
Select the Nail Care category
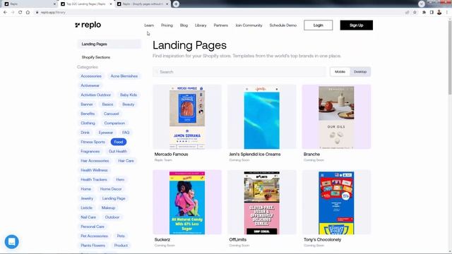(x=88, y=217)
